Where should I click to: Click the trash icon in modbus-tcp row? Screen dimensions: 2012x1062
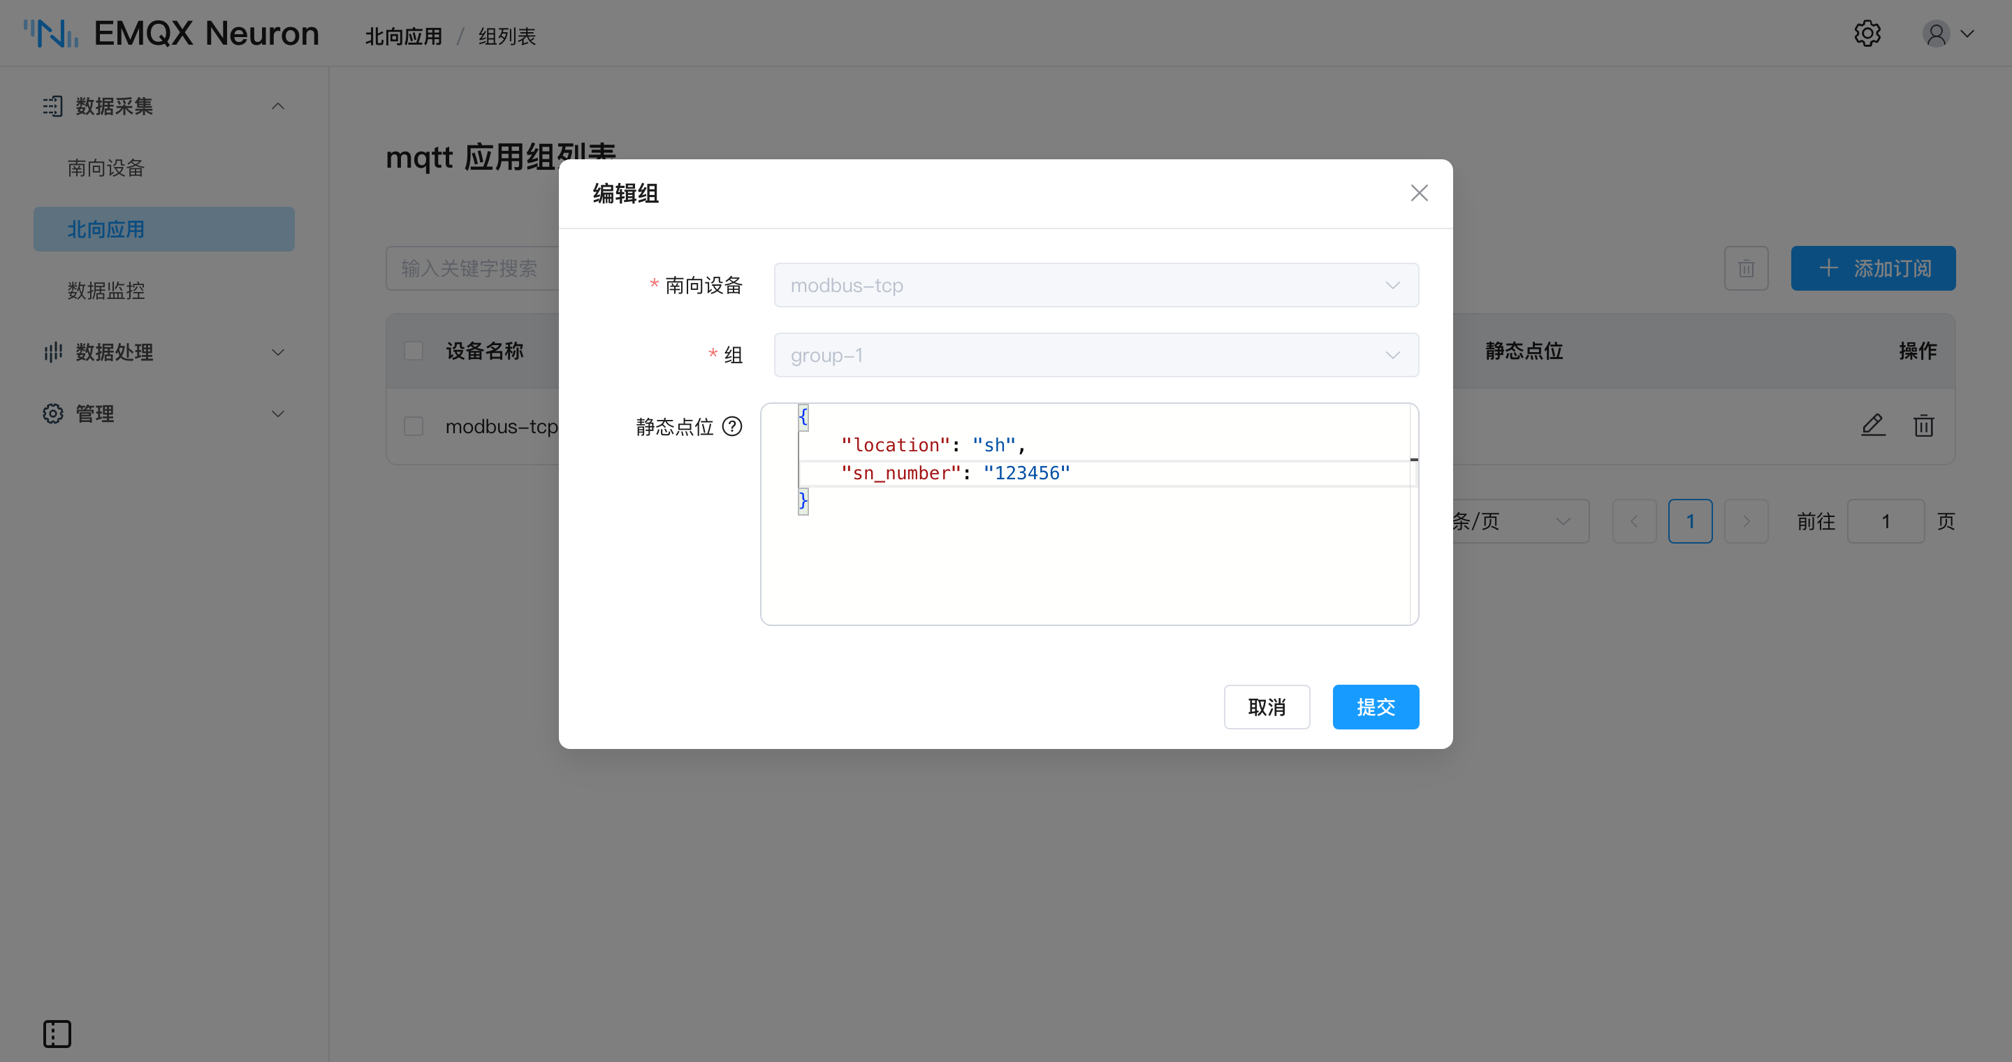click(x=1923, y=425)
